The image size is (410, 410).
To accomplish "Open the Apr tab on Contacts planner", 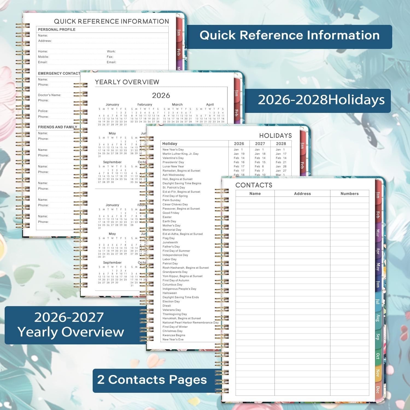I will (x=378, y=251).
